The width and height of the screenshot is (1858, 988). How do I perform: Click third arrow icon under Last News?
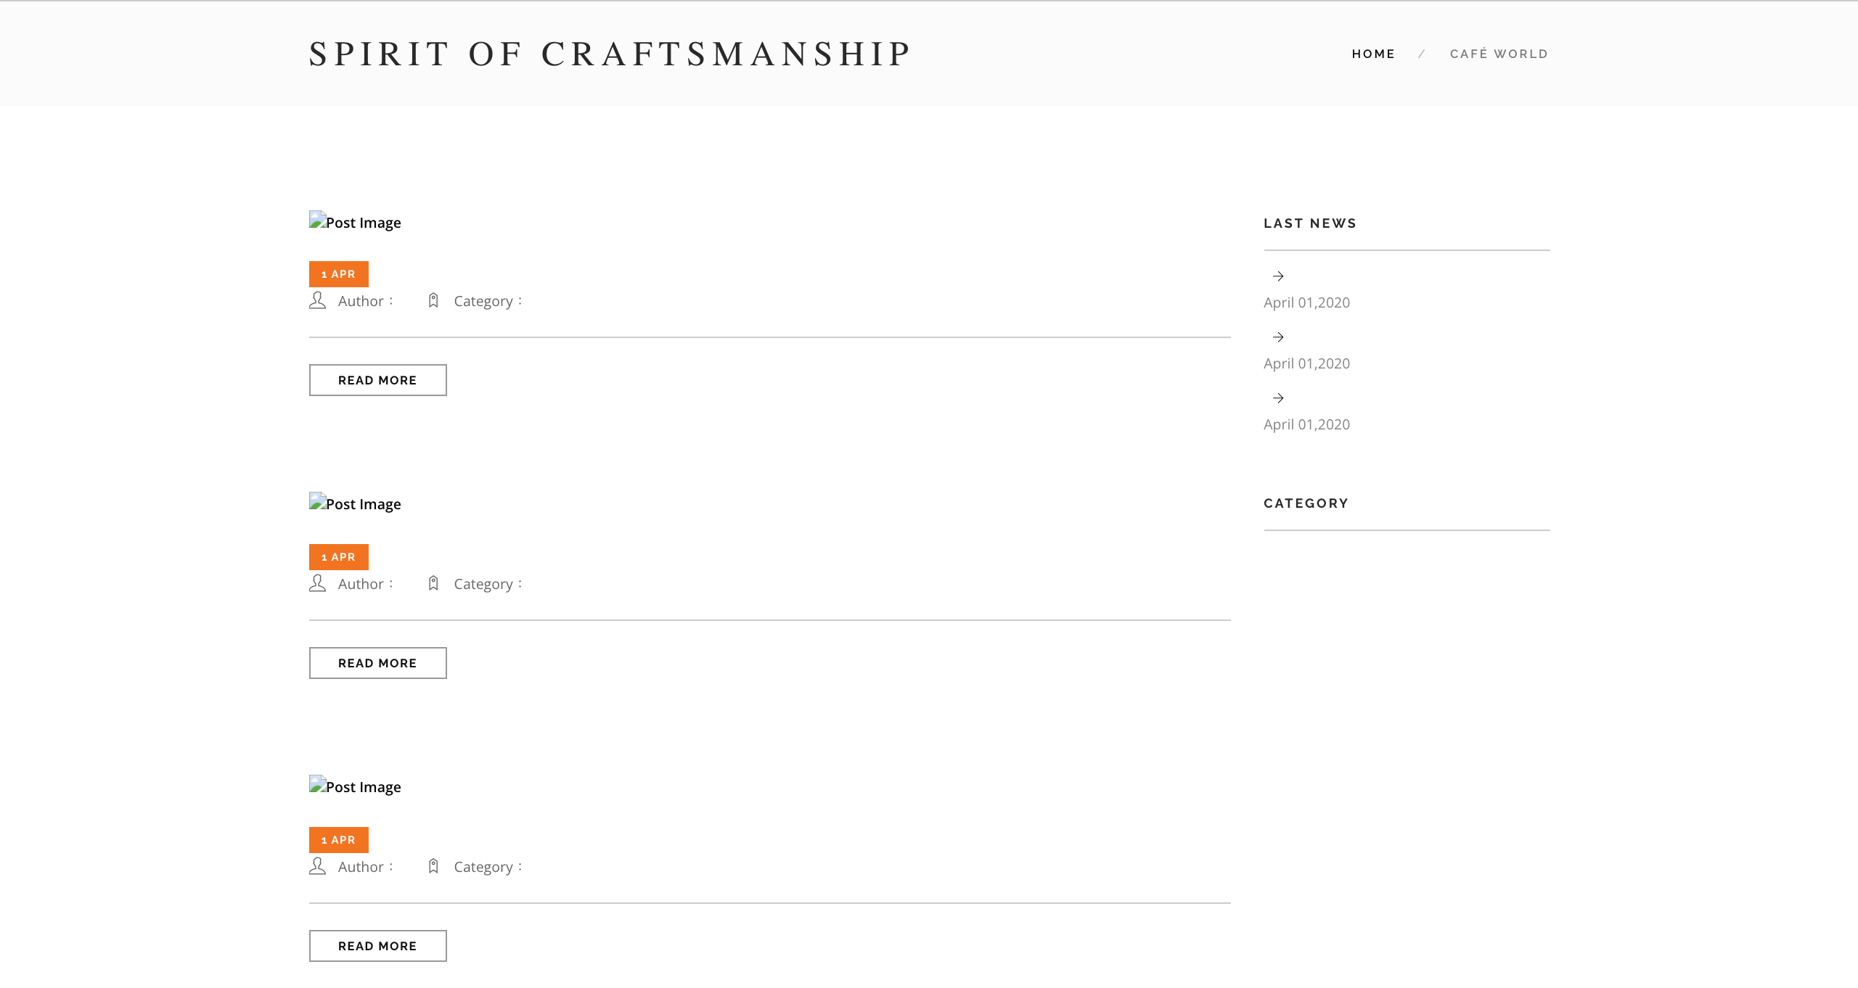pyautogui.click(x=1278, y=398)
